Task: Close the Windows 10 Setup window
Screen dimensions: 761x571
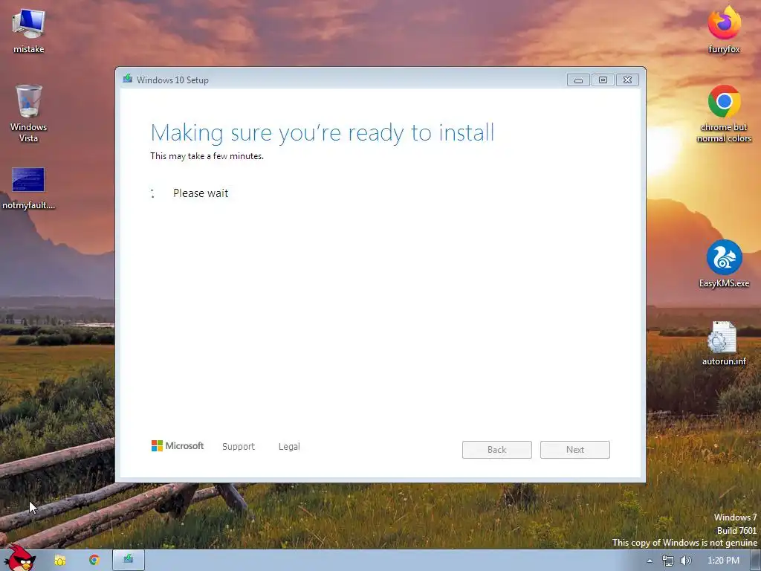Action: coord(627,80)
